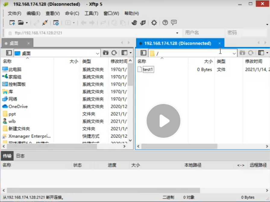Sort local list by 类型 column
Screen dimensions: 270x202
(x=94, y=61)
